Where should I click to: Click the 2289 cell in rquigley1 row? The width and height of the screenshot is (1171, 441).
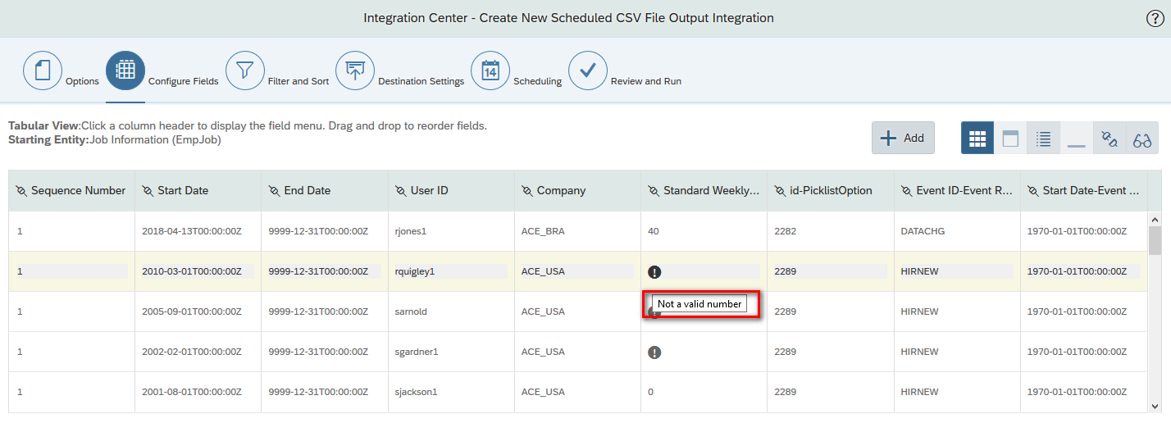[x=831, y=271]
